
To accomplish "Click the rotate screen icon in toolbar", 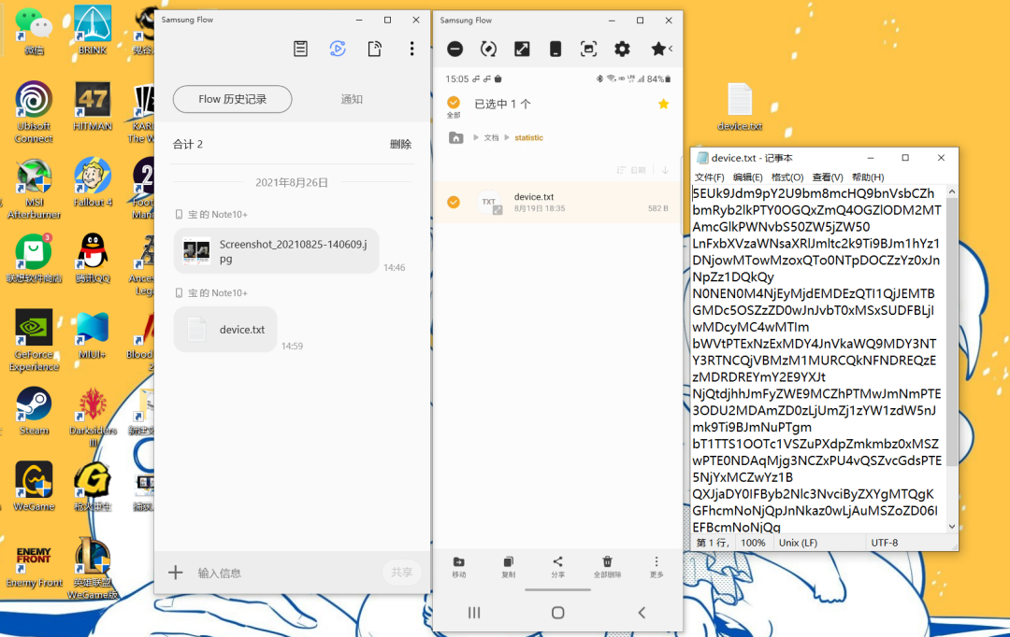I will tap(489, 49).
